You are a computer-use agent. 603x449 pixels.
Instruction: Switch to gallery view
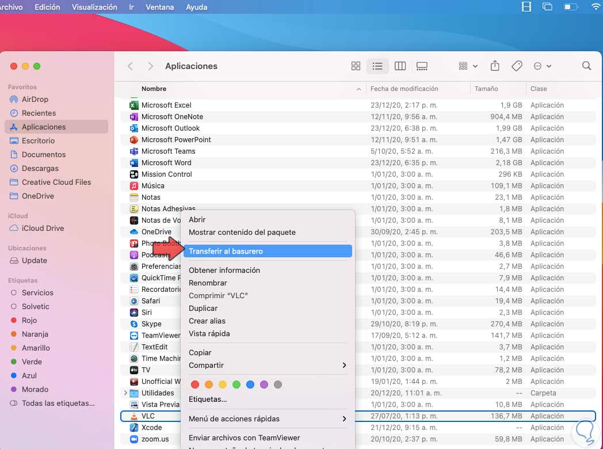[422, 66]
